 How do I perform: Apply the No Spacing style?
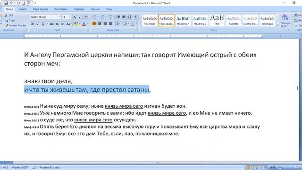tap(167, 20)
